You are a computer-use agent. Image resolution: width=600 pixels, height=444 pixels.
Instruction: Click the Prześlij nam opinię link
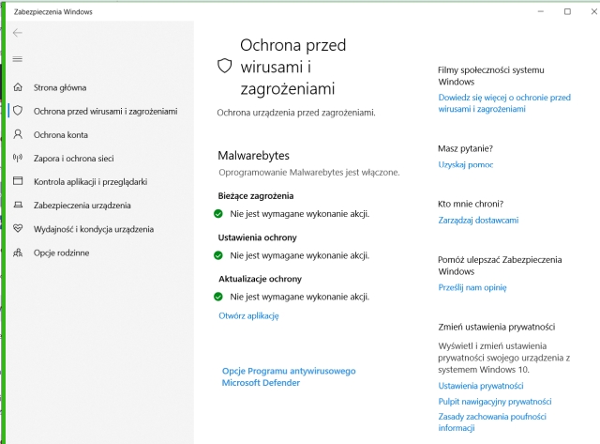point(472,287)
